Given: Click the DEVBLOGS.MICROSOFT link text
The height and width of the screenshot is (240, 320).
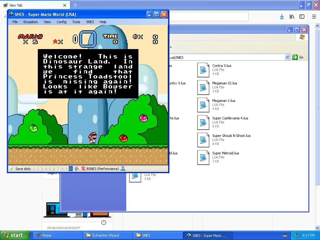Looking at the screenshot, I should click(64, 228).
